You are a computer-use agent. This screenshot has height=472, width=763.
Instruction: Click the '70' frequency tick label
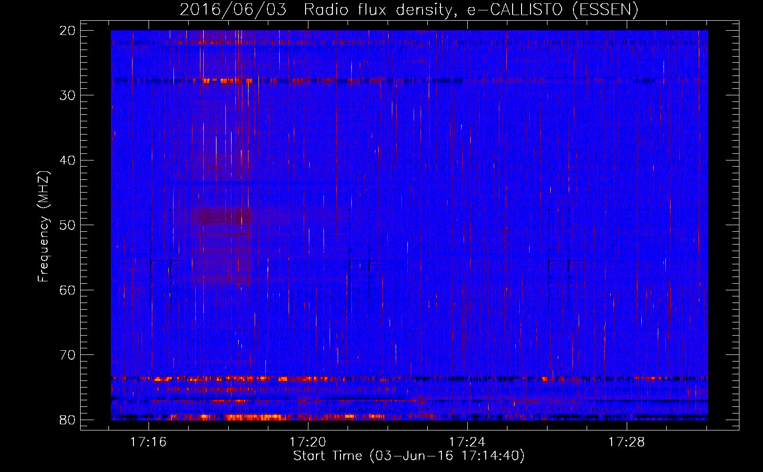pos(67,355)
